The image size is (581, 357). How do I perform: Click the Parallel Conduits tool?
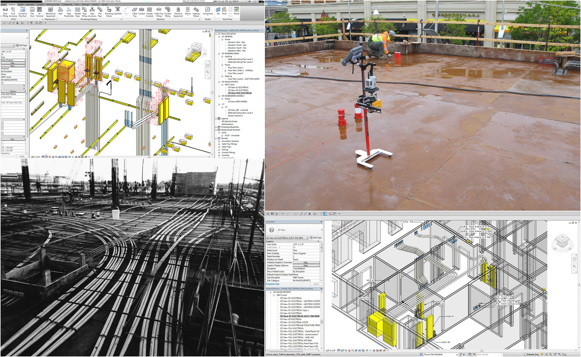tap(150, 11)
